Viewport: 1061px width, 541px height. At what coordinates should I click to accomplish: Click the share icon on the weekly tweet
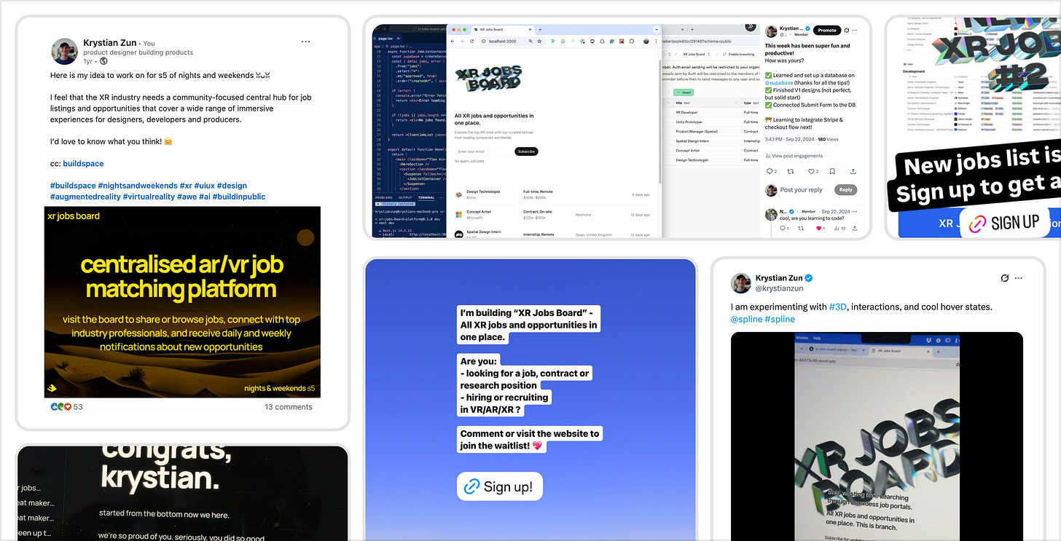point(853,171)
